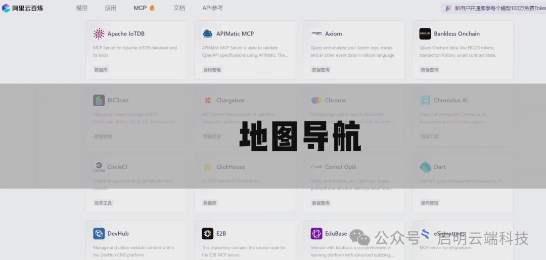Image resolution: width=546 pixels, height=260 pixels.
Task: Click the E2B MCP server repository description
Action: point(244,251)
